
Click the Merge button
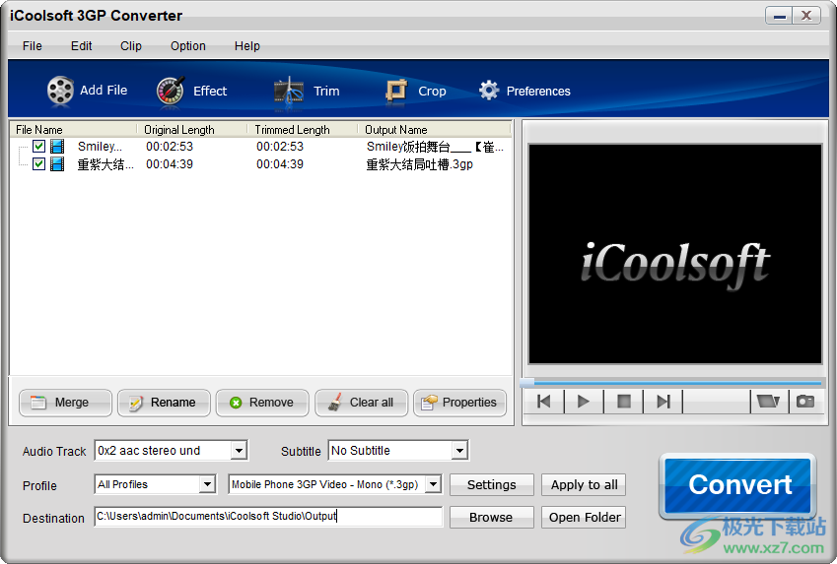coord(65,403)
